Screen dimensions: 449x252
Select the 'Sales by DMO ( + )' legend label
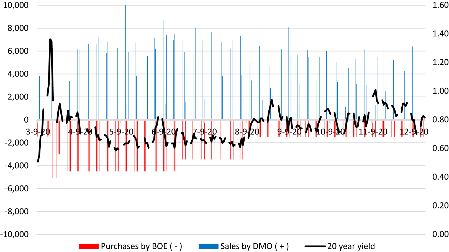point(255,246)
